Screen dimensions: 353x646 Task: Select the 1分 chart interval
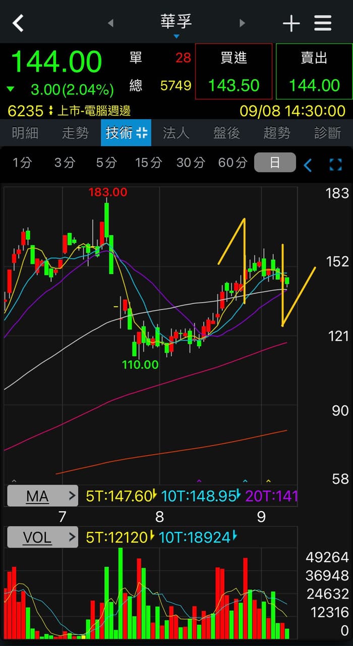pyautogui.click(x=22, y=163)
